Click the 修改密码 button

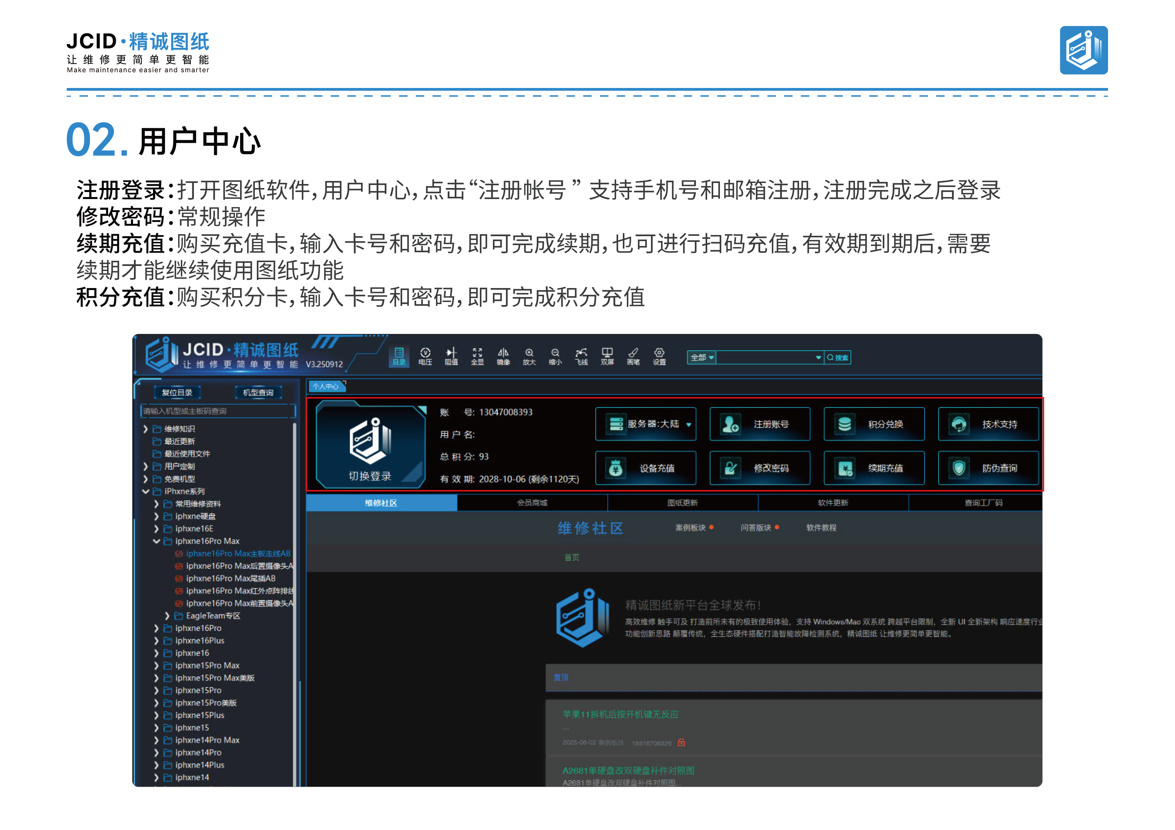(760, 468)
